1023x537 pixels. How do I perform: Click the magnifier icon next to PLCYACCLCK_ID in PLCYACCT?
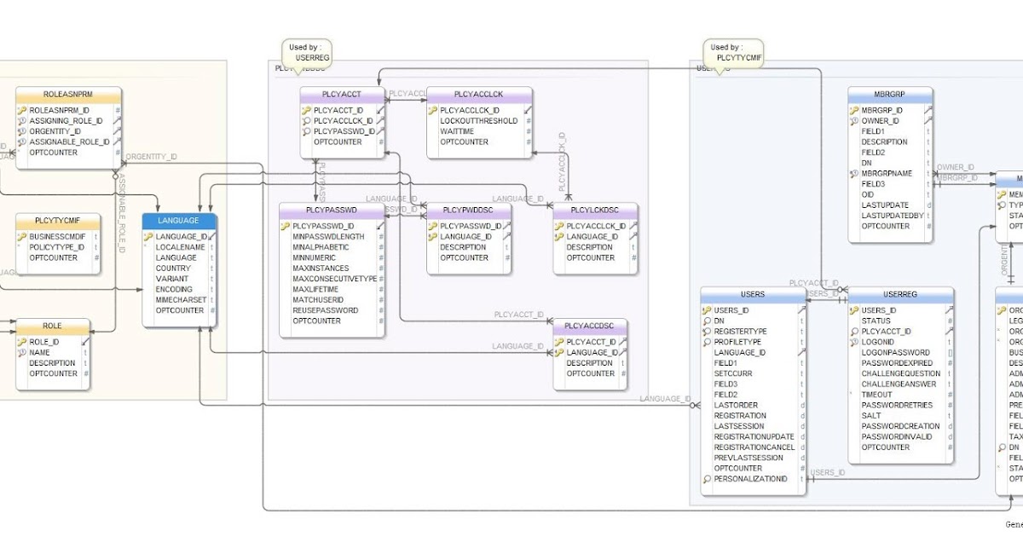click(x=307, y=121)
